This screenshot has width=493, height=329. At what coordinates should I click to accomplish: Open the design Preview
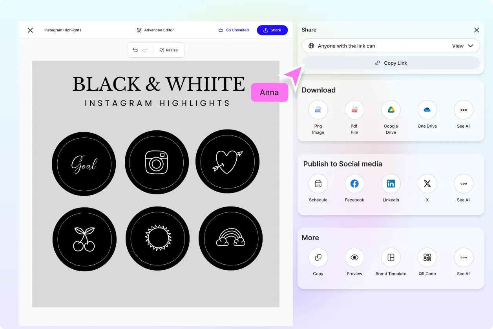pyautogui.click(x=354, y=258)
